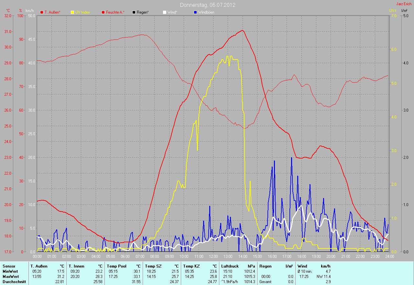Click the indoor average value '25.58'
The width and height of the screenshot is (414, 285).
pyautogui.click(x=98, y=282)
